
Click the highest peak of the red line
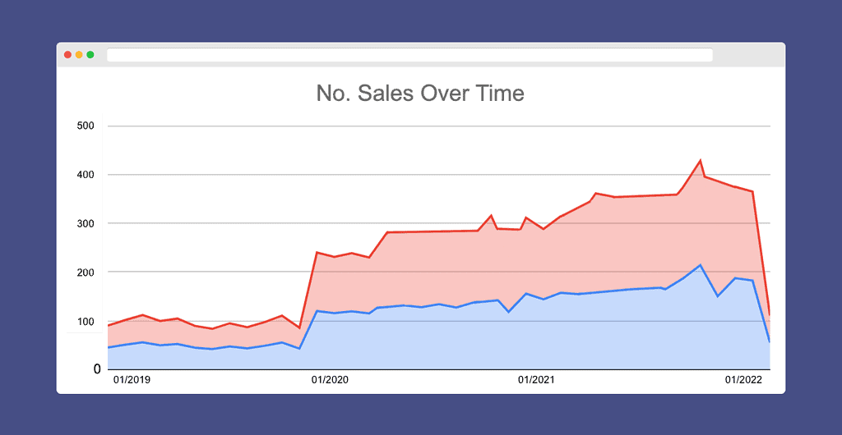700,161
